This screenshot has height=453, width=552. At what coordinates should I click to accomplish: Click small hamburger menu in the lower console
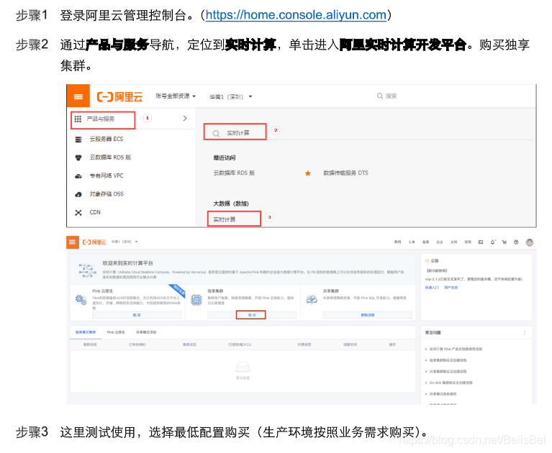click(x=72, y=242)
